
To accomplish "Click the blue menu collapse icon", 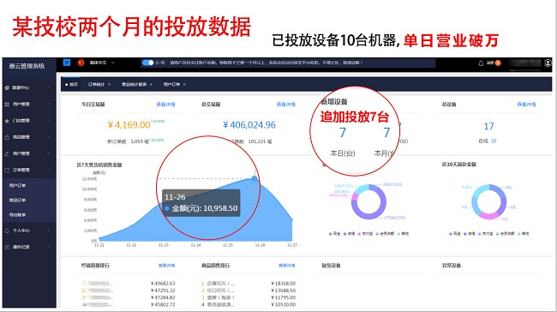I will (67, 63).
